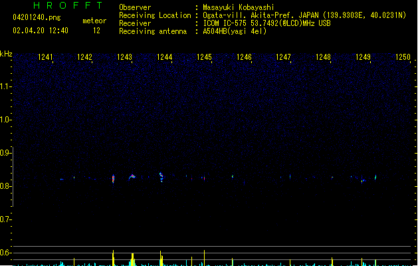Viewport: 418px width, 266px height.
Task: Click the 1241 time marker
Action: 45,57
